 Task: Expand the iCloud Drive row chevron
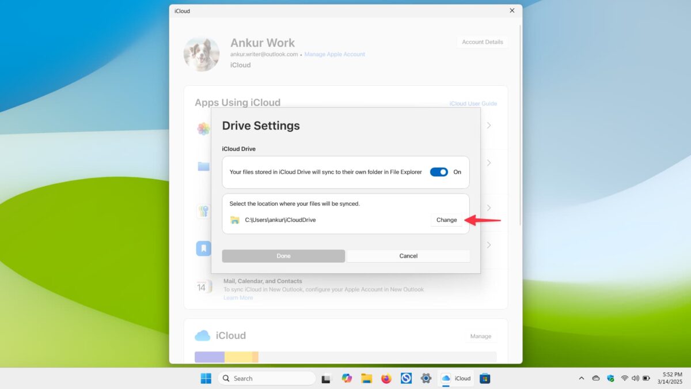(x=489, y=163)
